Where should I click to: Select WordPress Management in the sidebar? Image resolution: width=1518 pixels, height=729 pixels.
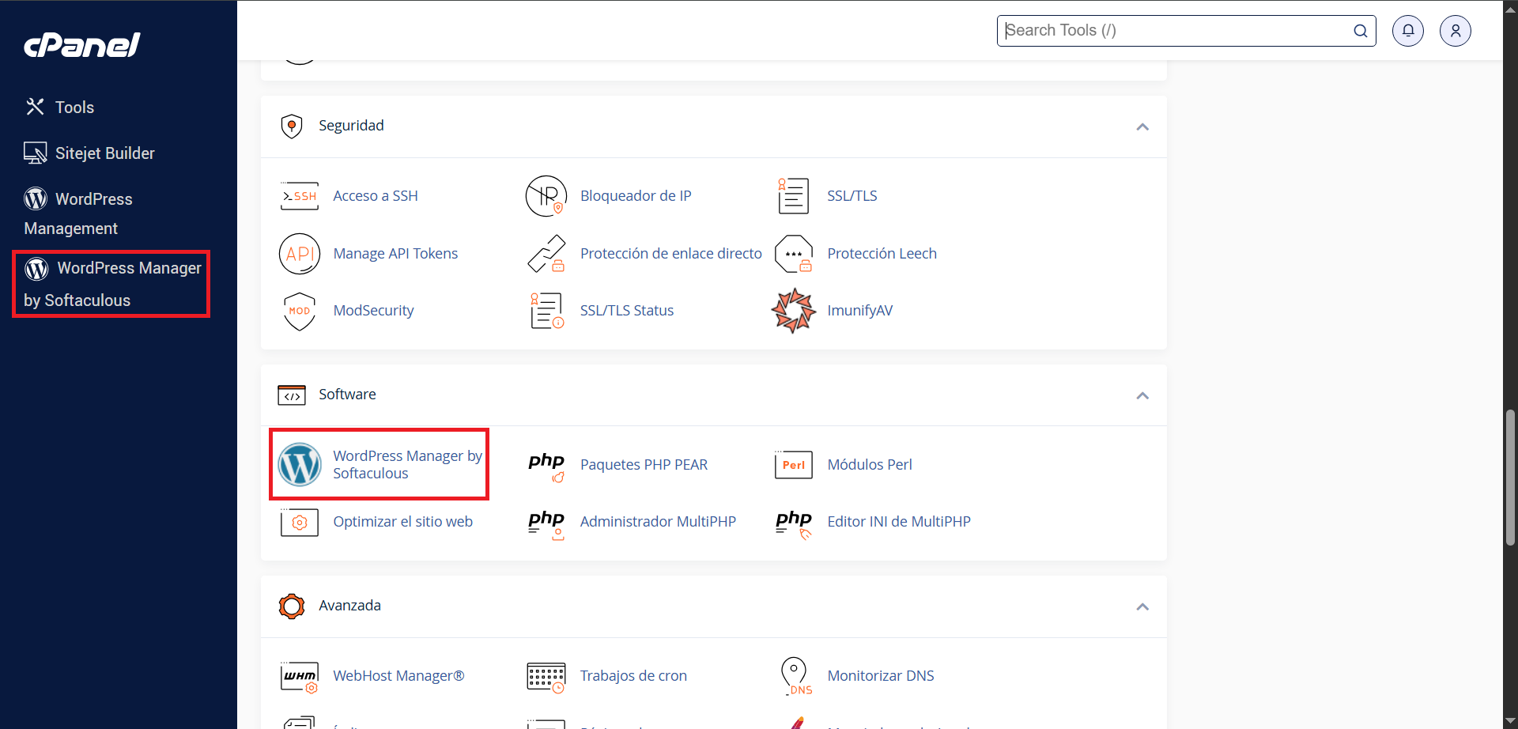[78, 213]
